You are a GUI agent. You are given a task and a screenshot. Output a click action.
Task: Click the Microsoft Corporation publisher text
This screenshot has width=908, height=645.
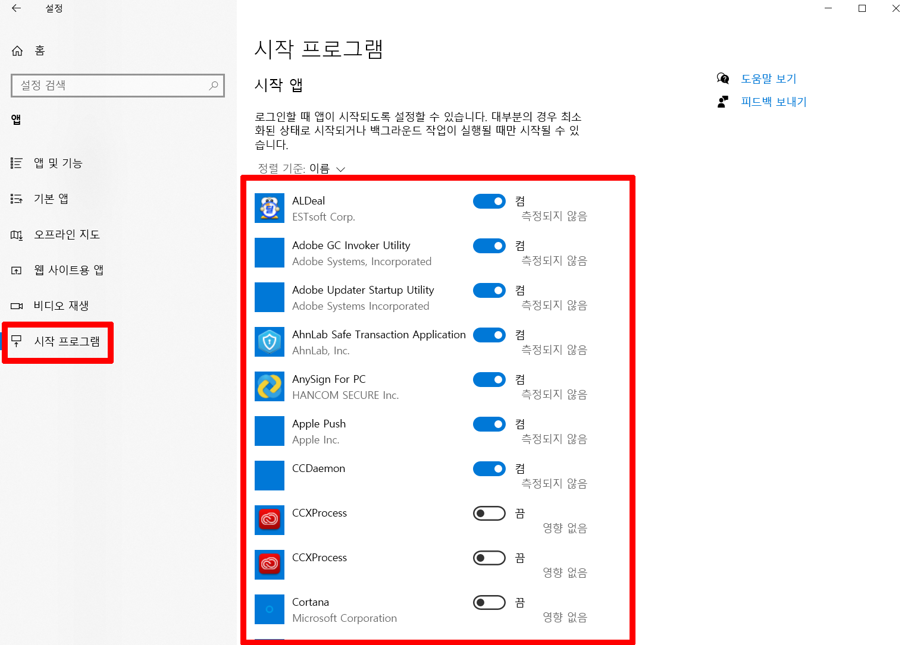pyautogui.click(x=345, y=618)
